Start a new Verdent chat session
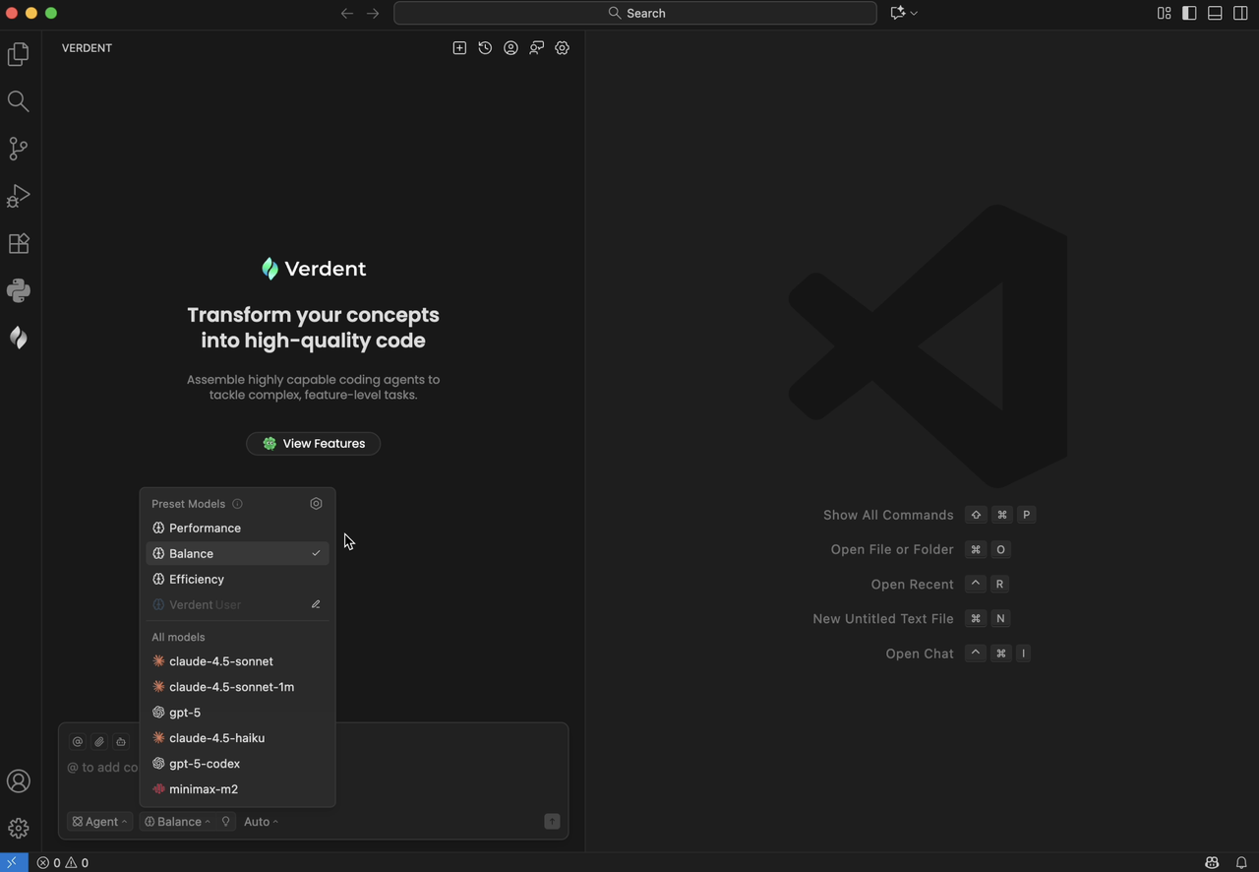The height and width of the screenshot is (872, 1259). pos(459,48)
